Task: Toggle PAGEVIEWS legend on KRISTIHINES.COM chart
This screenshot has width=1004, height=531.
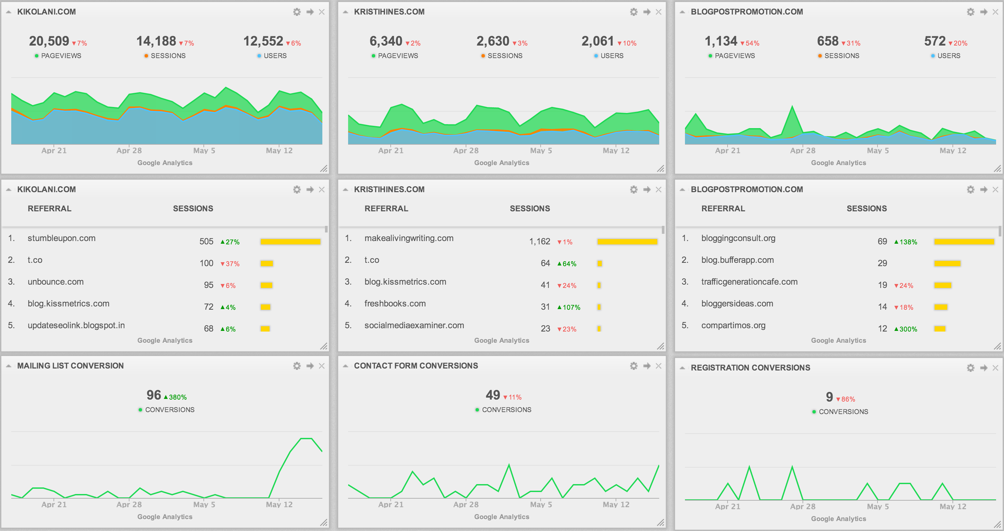Action: [x=397, y=56]
